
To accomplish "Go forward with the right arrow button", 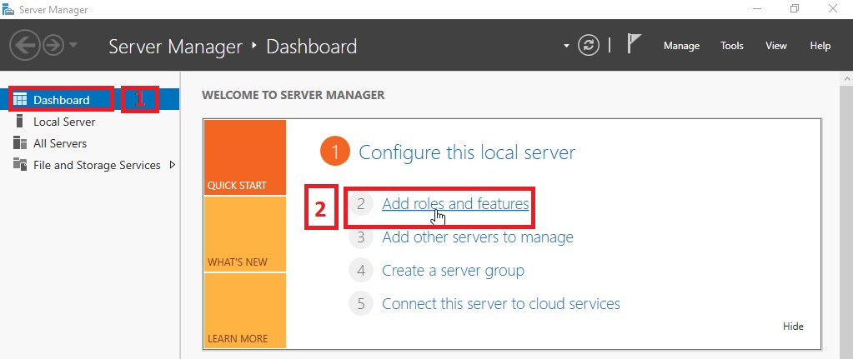I will 53,46.
